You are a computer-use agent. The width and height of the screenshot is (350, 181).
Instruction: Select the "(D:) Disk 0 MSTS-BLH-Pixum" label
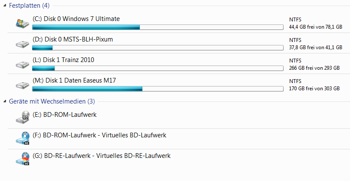73,39
